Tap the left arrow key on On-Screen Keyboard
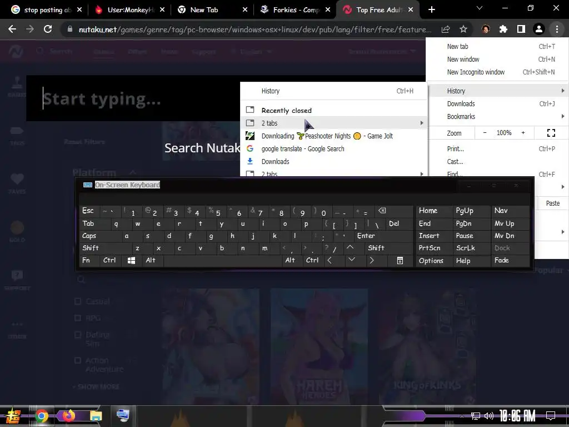 (x=330, y=260)
